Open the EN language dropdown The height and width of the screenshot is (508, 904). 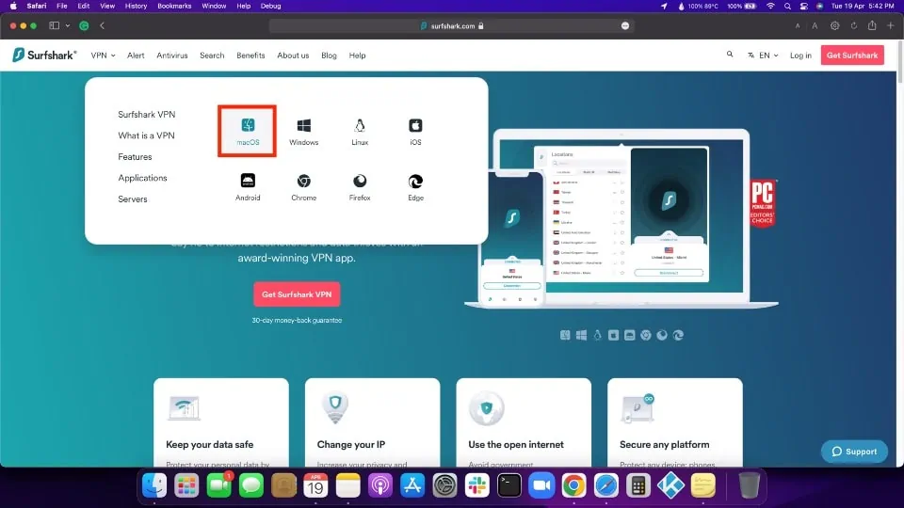(763, 56)
